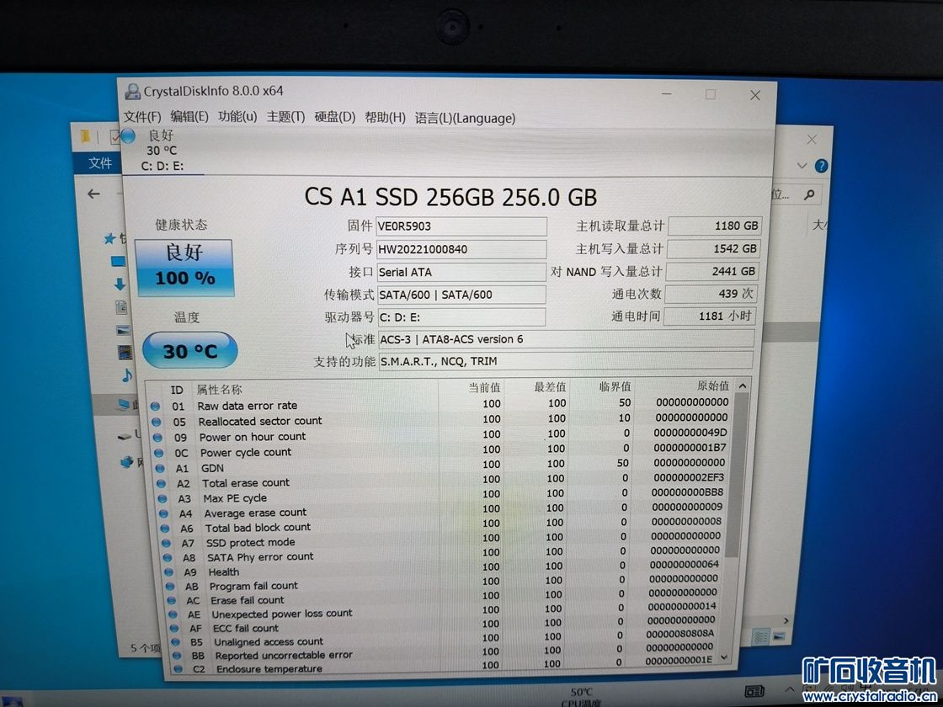Open the 文件(F) menu in CrystalDiskInfo
The image size is (943, 707).
pos(142,117)
